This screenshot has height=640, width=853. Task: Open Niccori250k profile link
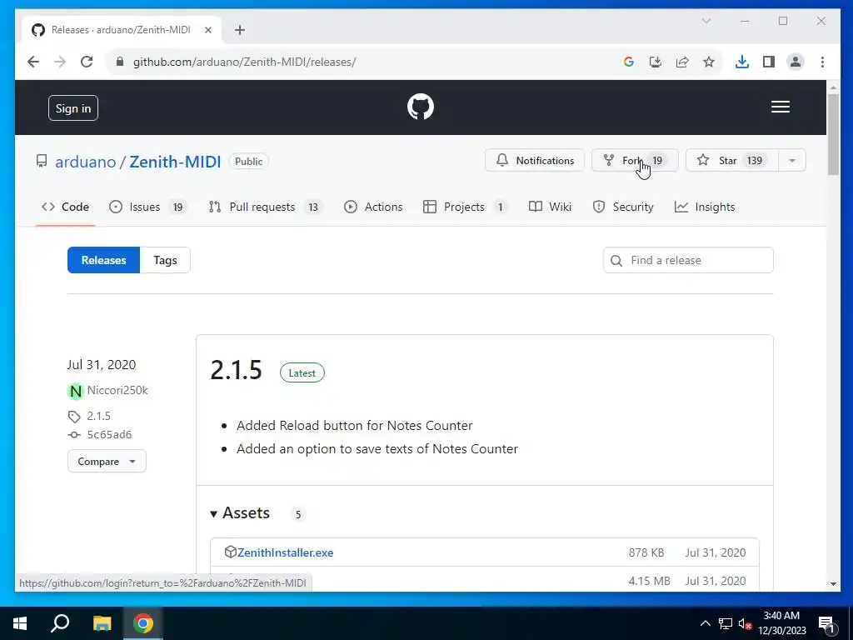tap(117, 390)
